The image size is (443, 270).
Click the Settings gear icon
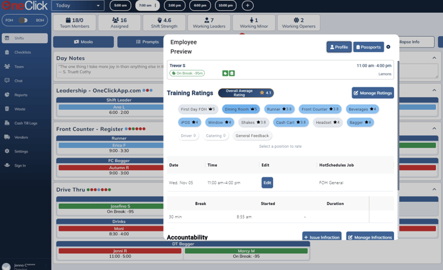(x=7, y=151)
